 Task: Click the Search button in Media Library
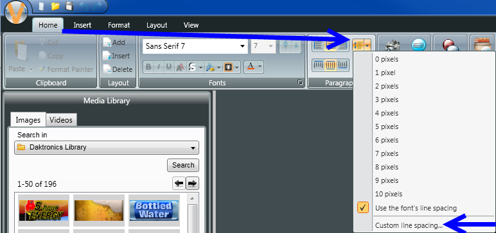[x=183, y=165]
